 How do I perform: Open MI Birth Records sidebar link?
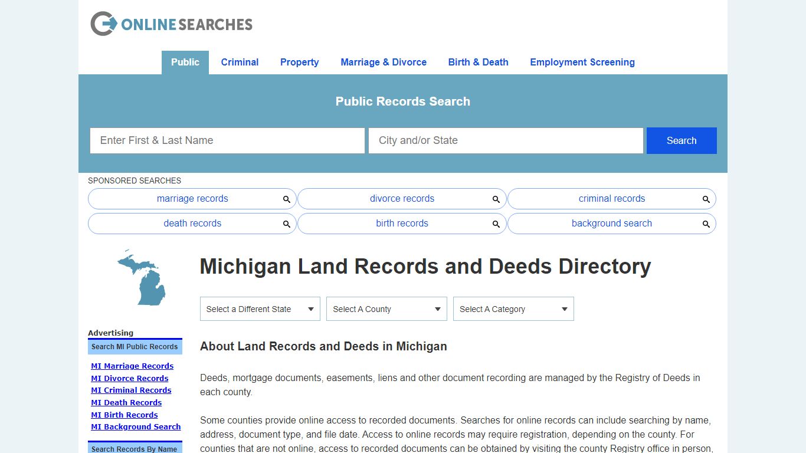pyautogui.click(x=124, y=415)
